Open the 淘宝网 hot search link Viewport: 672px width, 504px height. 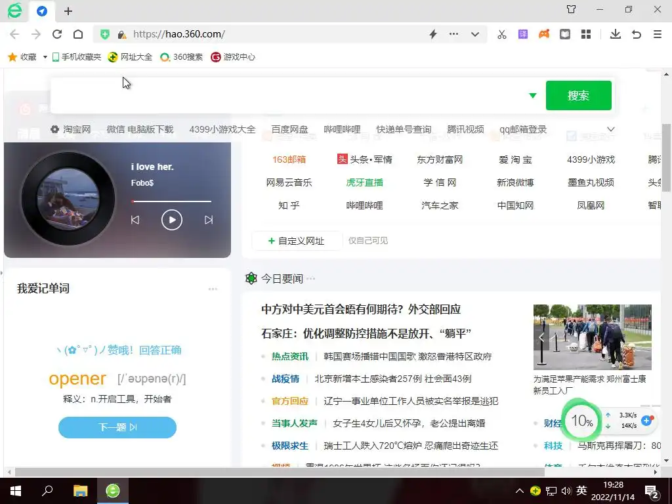[x=77, y=129]
